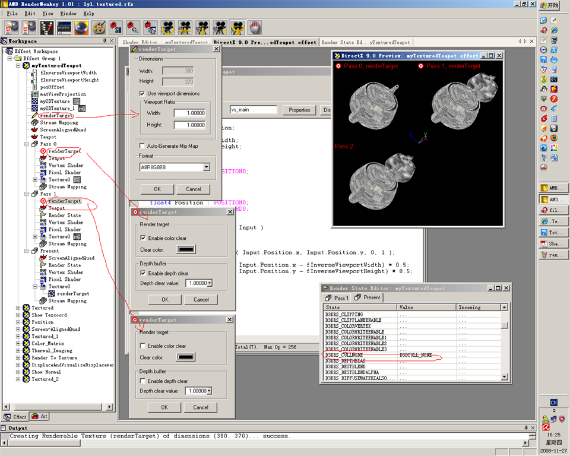The width and height of the screenshot is (570, 456).
Task: Click the Vertex Shader icon under Pass 0
Action: (x=43, y=165)
